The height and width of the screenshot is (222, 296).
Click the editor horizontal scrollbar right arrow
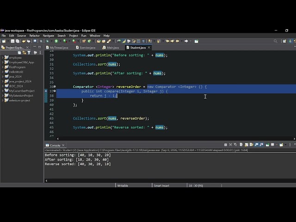(294, 139)
